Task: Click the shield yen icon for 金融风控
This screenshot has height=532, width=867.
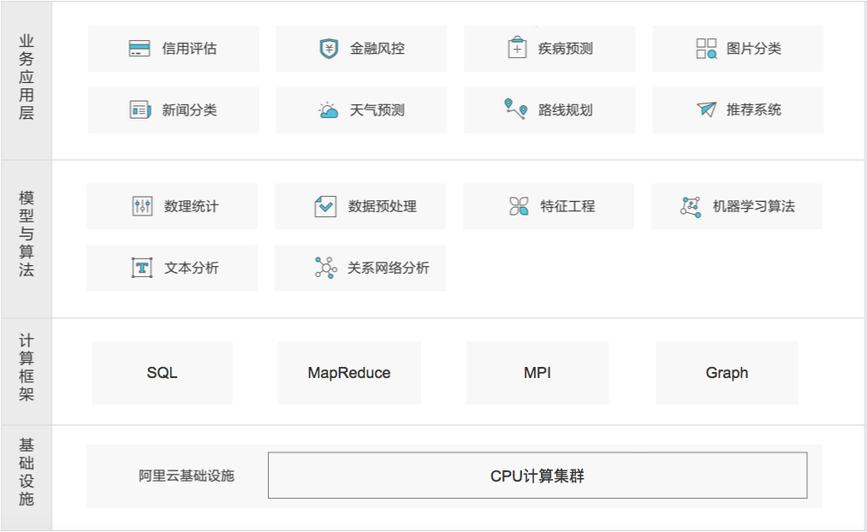Action: click(329, 49)
